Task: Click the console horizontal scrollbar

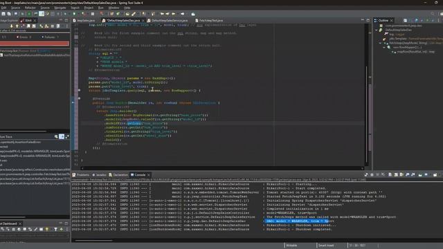Action: click(94, 241)
